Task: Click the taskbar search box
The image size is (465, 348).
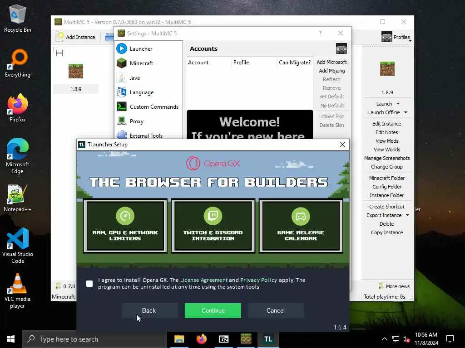Action: click(x=94, y=339)
